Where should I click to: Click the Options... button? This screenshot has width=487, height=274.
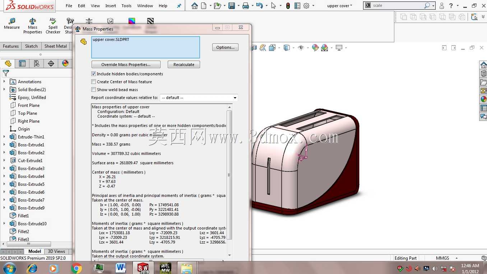pyautogui.click(x=225, y=47)
